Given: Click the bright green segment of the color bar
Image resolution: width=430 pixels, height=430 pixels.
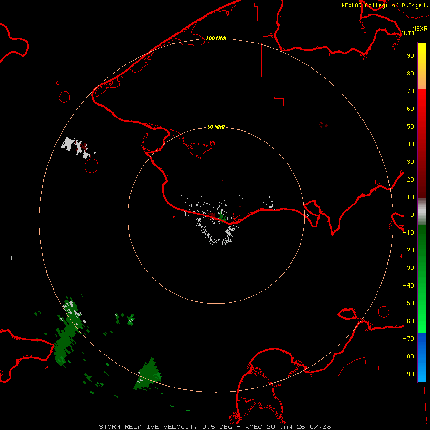Looking at the screenshot, I should pyautogui.click(x=422, y=279).
